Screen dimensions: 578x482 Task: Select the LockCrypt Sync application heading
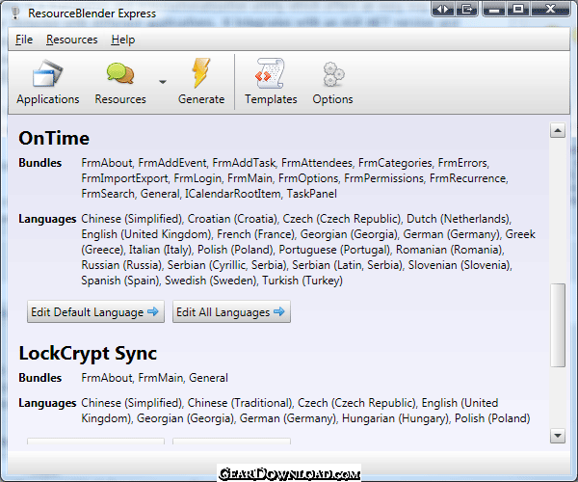point(88,353)
